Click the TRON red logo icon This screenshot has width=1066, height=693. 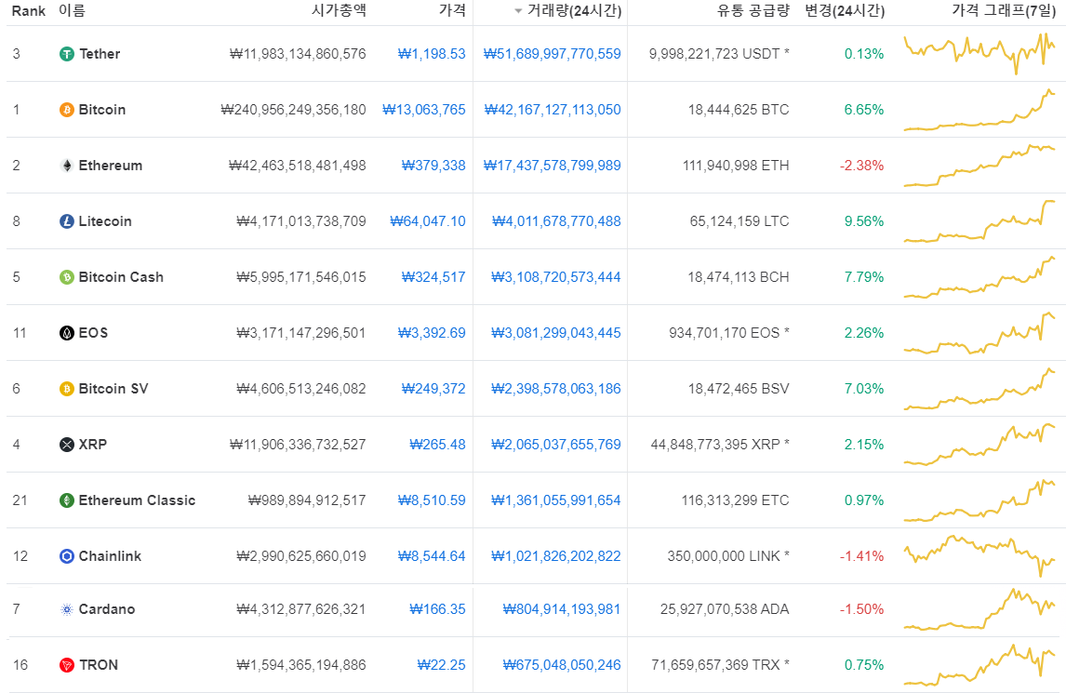coord(67,664)
